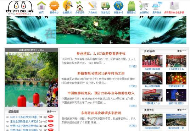
Task: Click NEW badge beside 01-09 news item
Action: pyautogui.click(x=51, y=117)
